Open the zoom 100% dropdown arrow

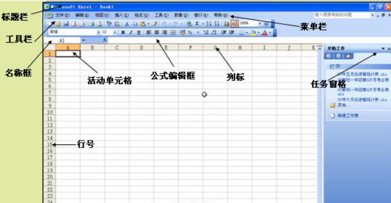(260, 24)
